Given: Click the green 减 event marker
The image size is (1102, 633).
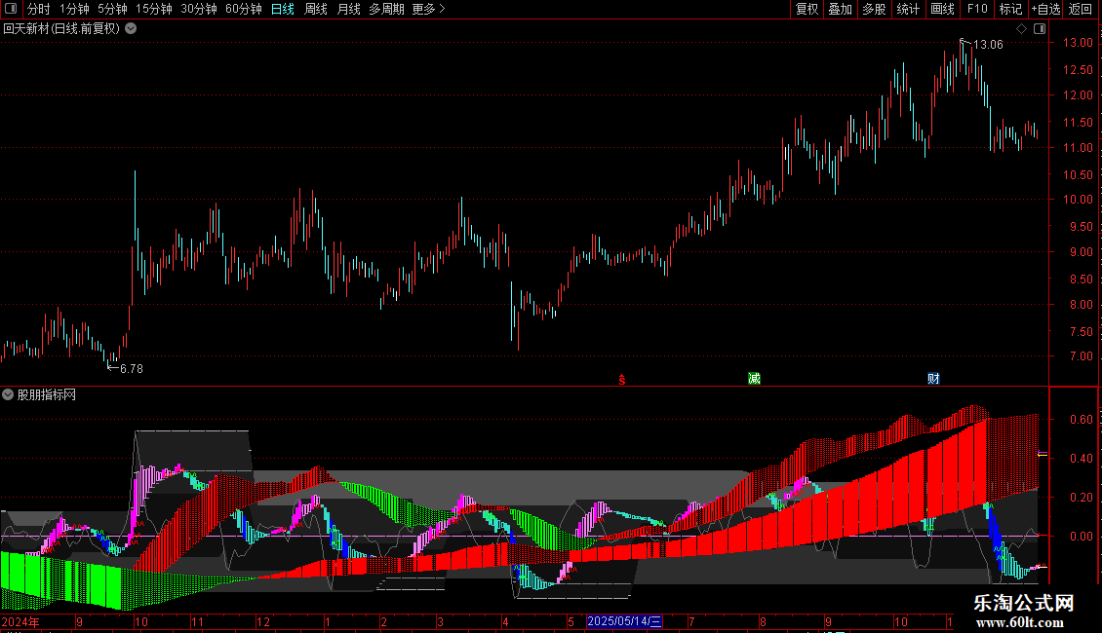Looking at the screenshot, I should 754,378.
